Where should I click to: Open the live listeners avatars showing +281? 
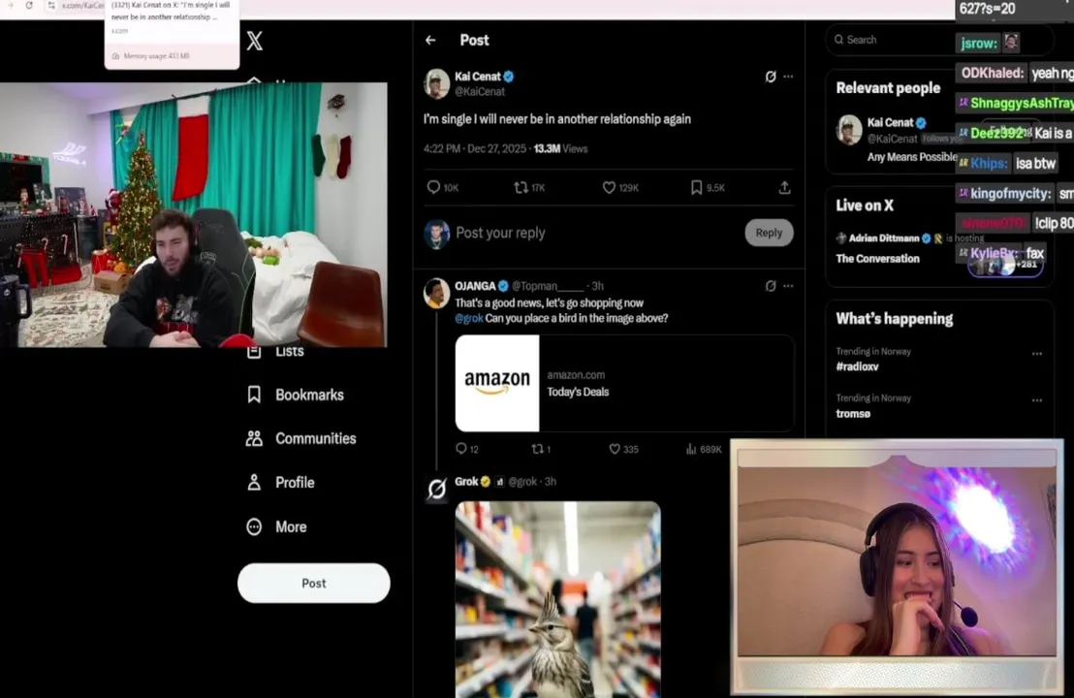click(1005, 265)
